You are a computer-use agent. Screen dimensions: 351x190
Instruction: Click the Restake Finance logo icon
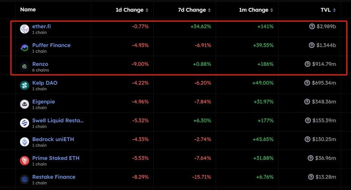point(25,179)
